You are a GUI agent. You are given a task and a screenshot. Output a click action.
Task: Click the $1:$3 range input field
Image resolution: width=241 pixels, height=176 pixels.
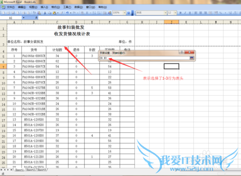[x=145, y=58]
